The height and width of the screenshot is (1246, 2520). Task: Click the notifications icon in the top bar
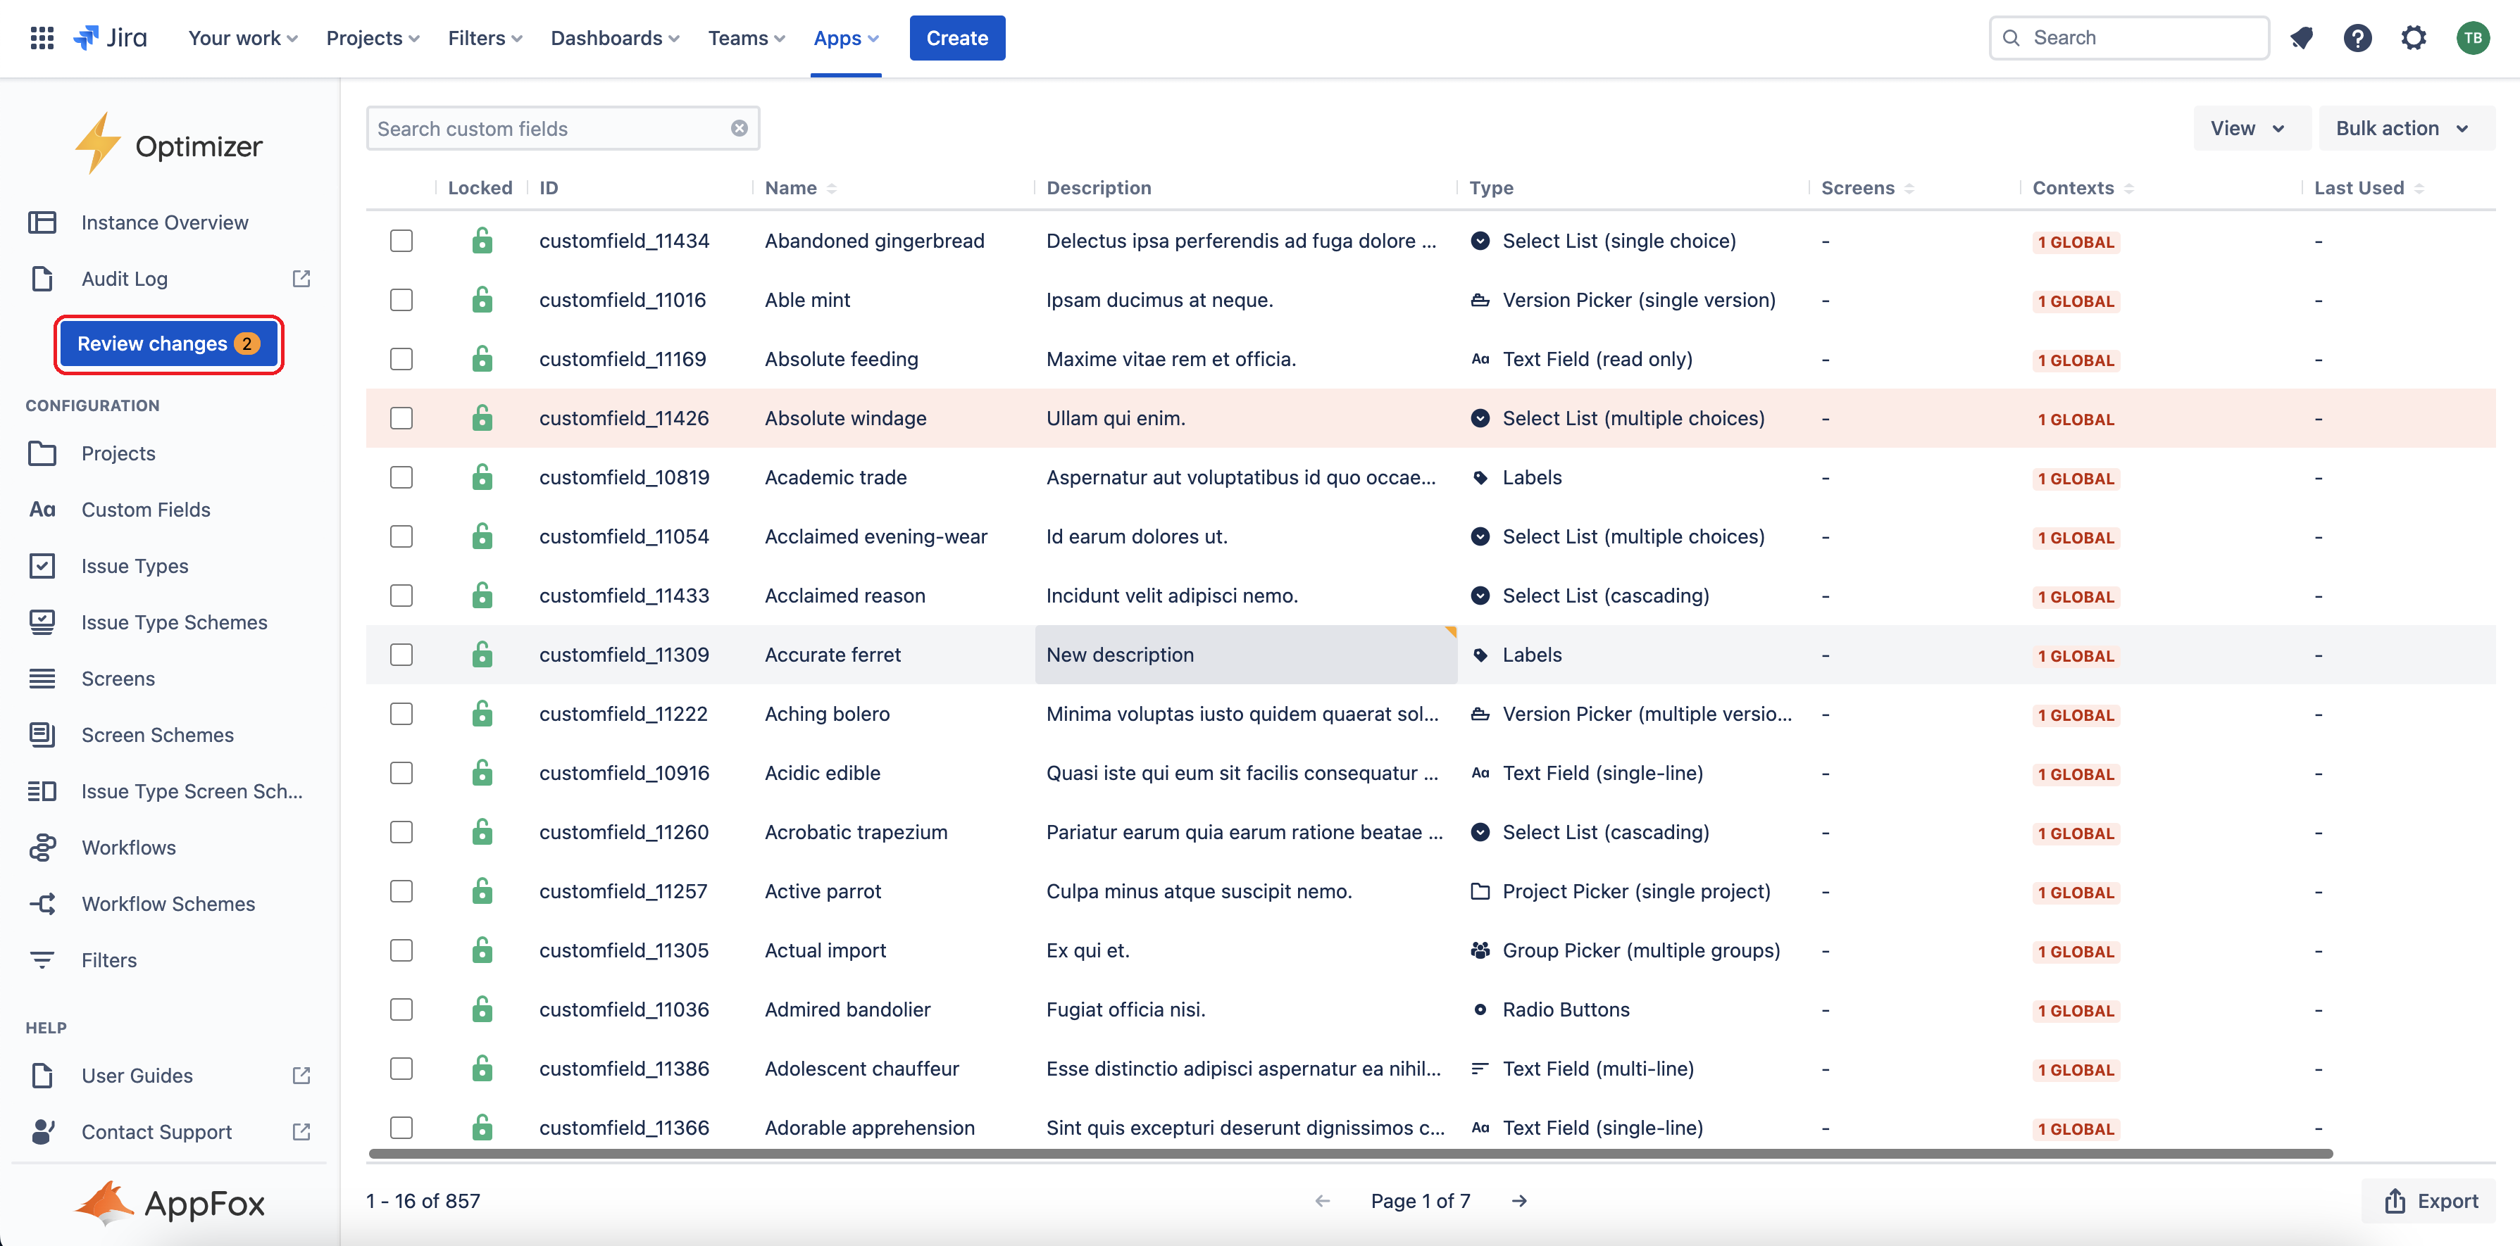2301,38
